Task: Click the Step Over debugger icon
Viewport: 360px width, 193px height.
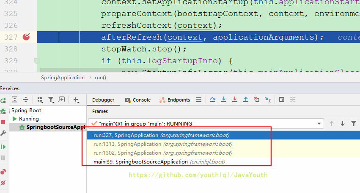Action: pyautogui.click(x=213, y=100)
